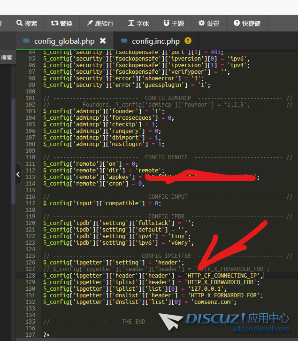The height and width of the screenshot is (341, 298).
Task: Switch to the config_global.php tab
Action: tap(64, 41)
